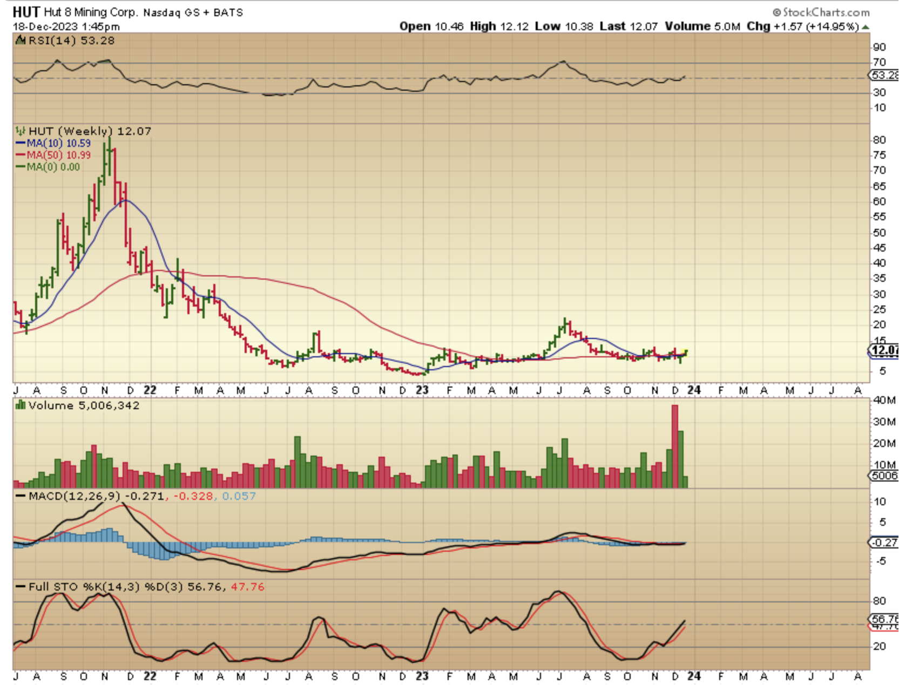The height and width of the screenshot is (685, 899).
Task: Click the "Volume 5.0M" header value
Action: [702, 26]
